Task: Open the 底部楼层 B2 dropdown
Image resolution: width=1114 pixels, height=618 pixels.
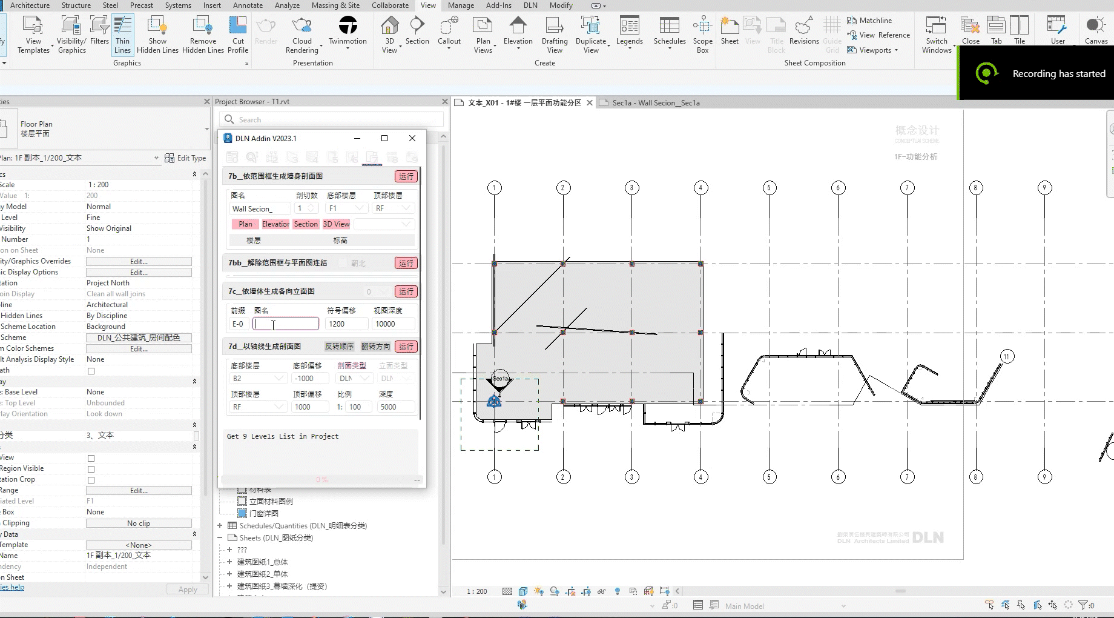Action: 257,379
